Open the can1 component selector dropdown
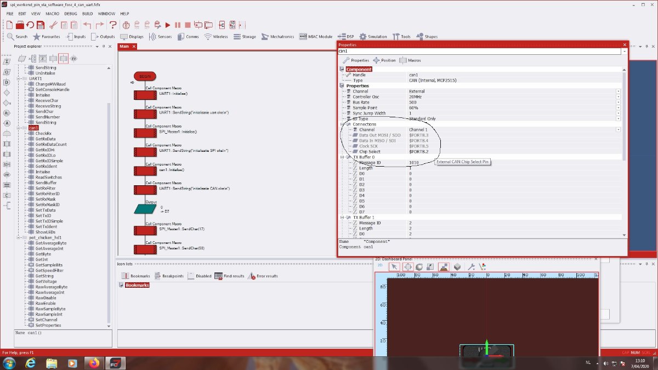This screenshot has height=370, width=658. (625, 51)
